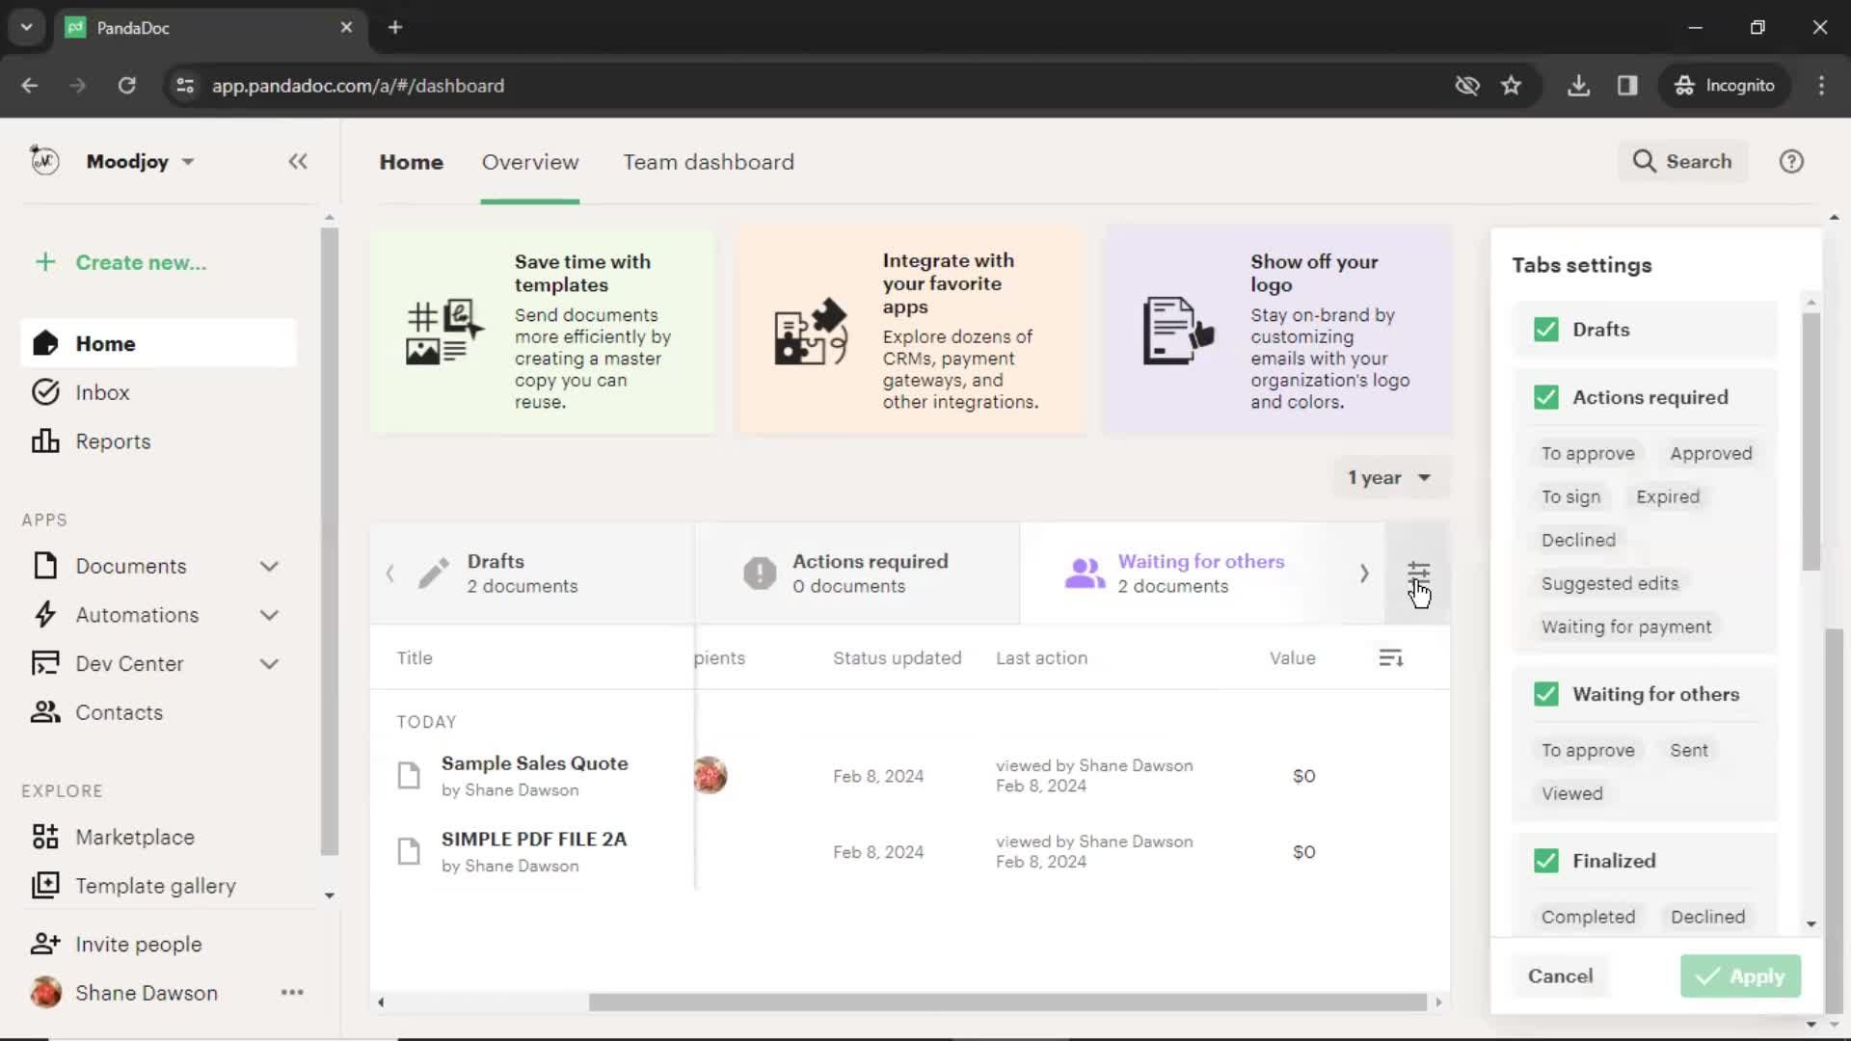Viewport: 1851px width, 1041px height.
Task: Click the SIMPLE PDF FILE 2A document icon
Action: [x=409, y=852]
